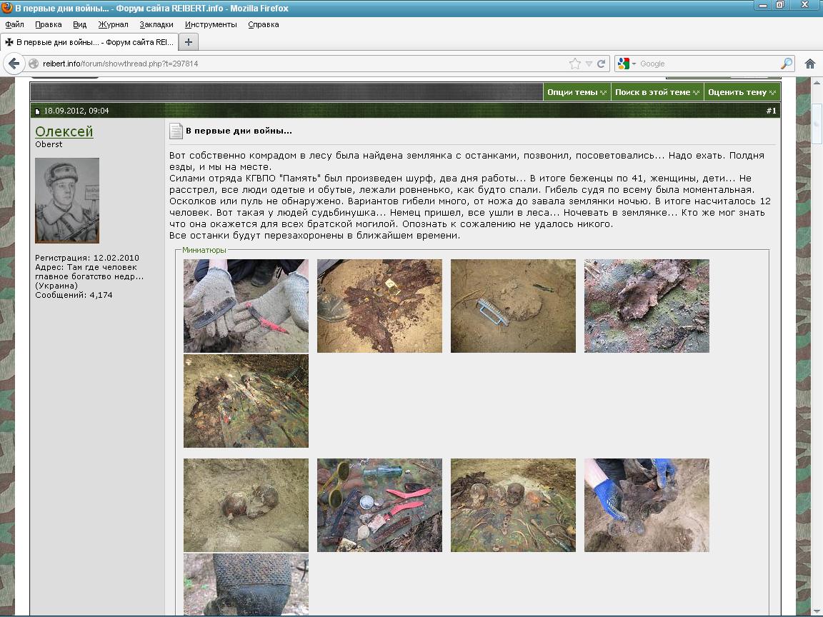Image resolution: width=823 pixels, height=617 pixels.
Task: Click the post number #1 link
Action: point(771,111)
